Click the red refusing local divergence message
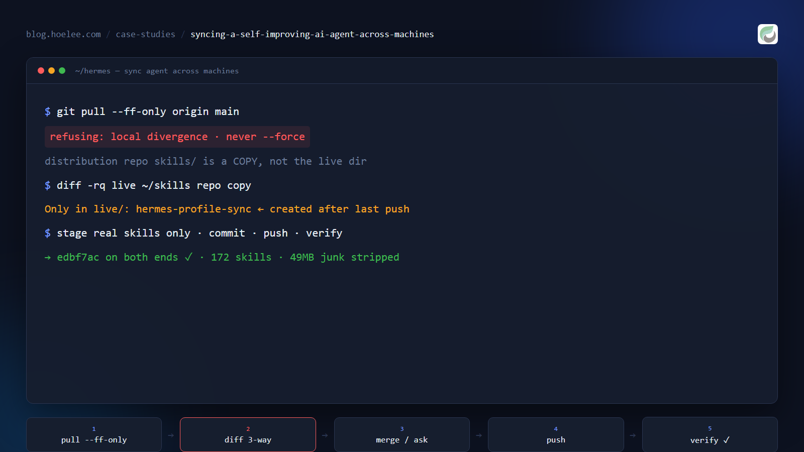 [177, 137]
